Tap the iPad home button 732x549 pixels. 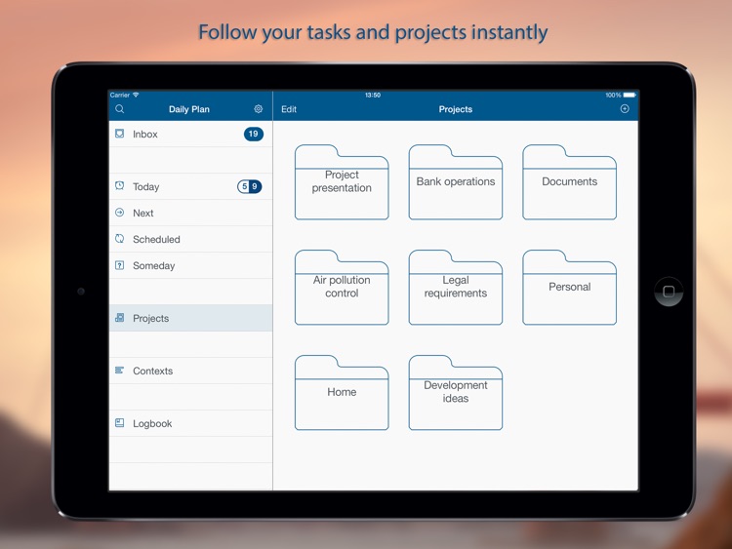pyautogui.click(x=669, y=292)
